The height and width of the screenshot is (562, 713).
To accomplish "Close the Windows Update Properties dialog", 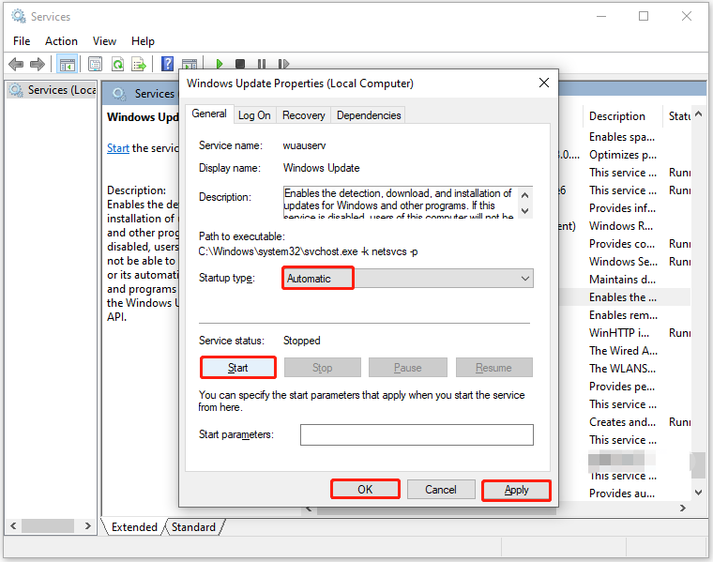I will click(544, 83).
